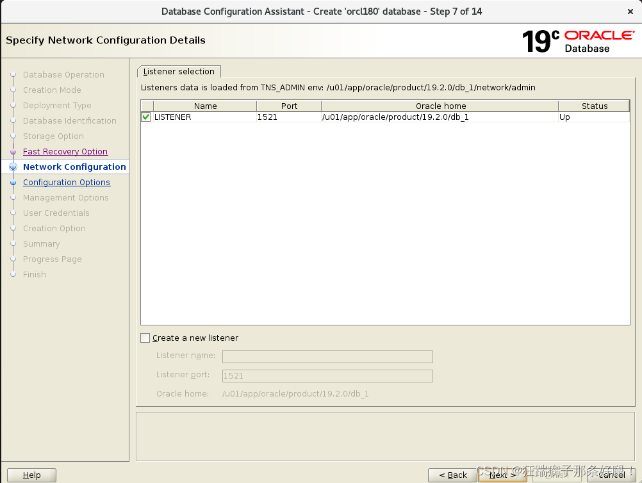This screenshot has width=642, height=483.
Task: Click the Creation Mode step
Action: pos(52,90)
